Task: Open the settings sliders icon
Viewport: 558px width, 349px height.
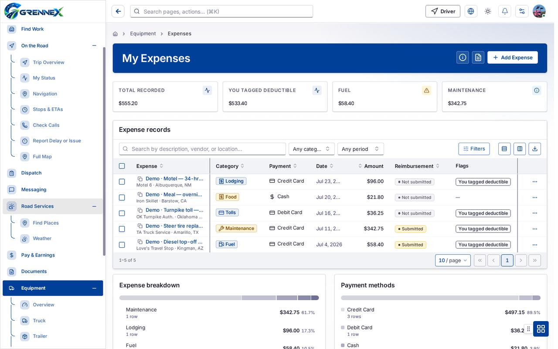Action: tap(522, 11)
